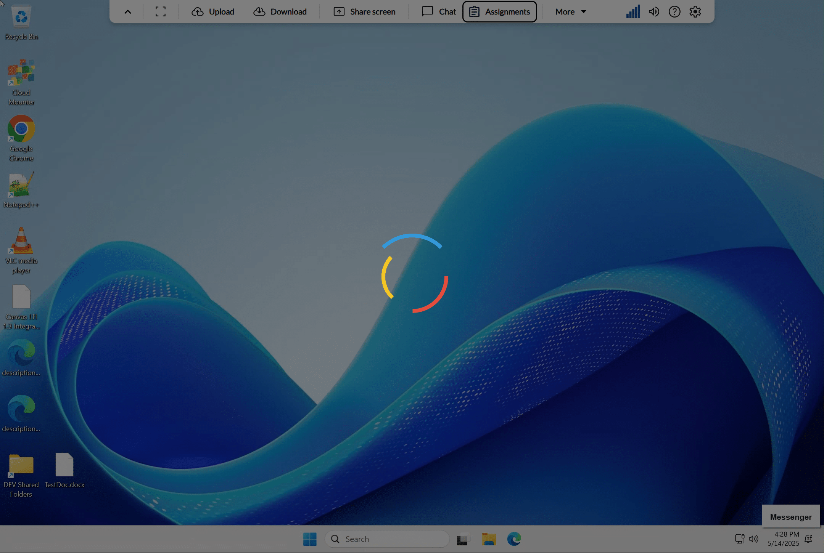824x553 pixels.
Task: Open the Messenger button
Action: point(791,517)
